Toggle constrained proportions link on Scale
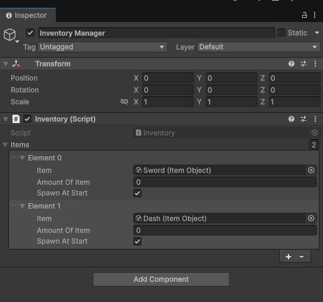Screen dimensions: 323x302 click(x=124, y=102)
